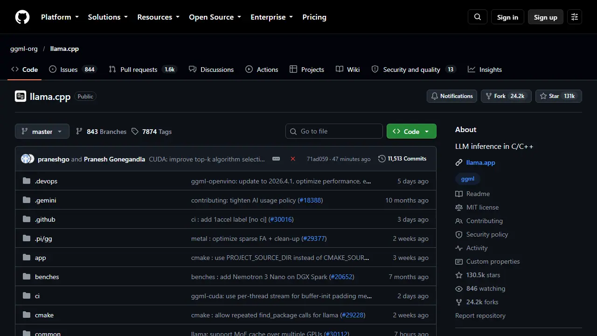The width and height of the screenshot is (597, 336).
Task: Expand the green Code dropdown
Action: [411, 132]
